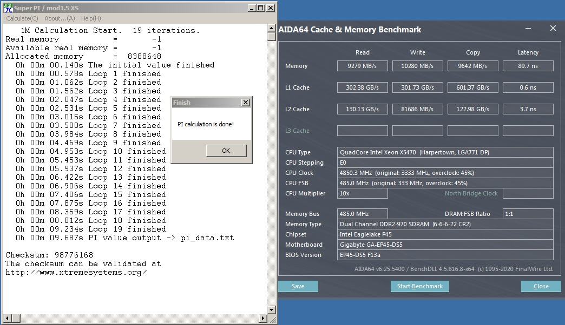Screen dimensions: 565x325
Task: Click the L1 Cache Write value 301.73 GB/s
Action: coord(418,87)
